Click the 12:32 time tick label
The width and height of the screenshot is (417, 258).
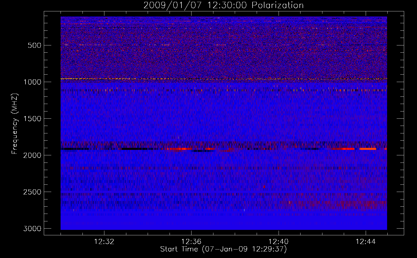(104, 242)
